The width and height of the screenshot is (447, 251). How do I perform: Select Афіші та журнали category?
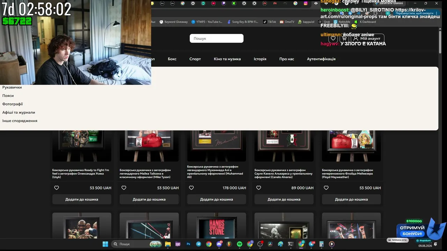pyautogui.click(x=19, y=113)
